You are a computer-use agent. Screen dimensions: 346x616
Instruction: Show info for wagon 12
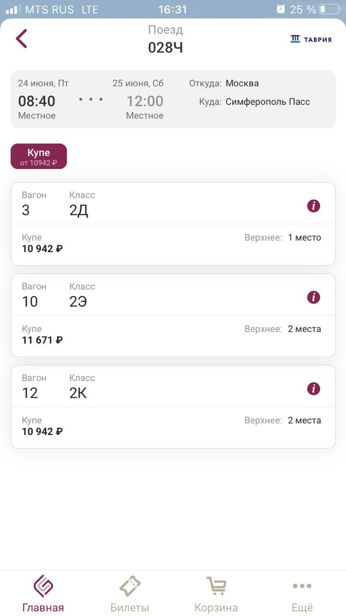(313, 389)
